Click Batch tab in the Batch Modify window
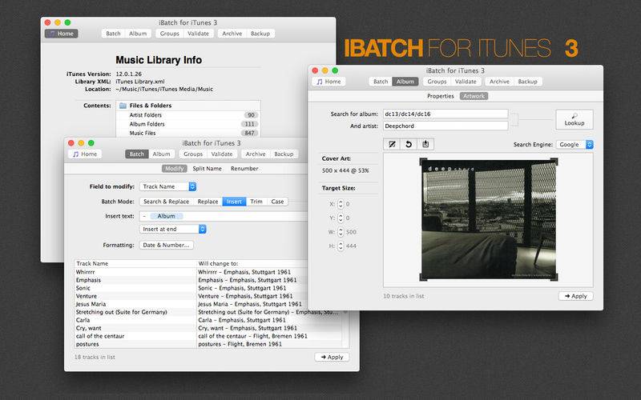Viewport: 641px width, 400px height. [136, 154]
